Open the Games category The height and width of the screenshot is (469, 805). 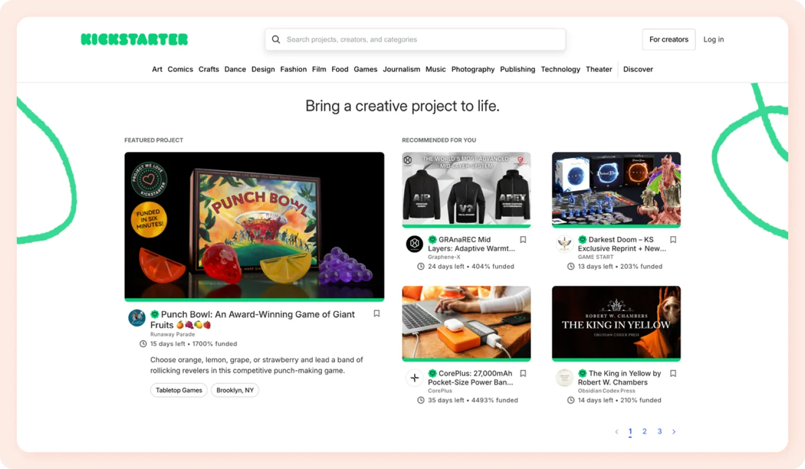point(365,69)
